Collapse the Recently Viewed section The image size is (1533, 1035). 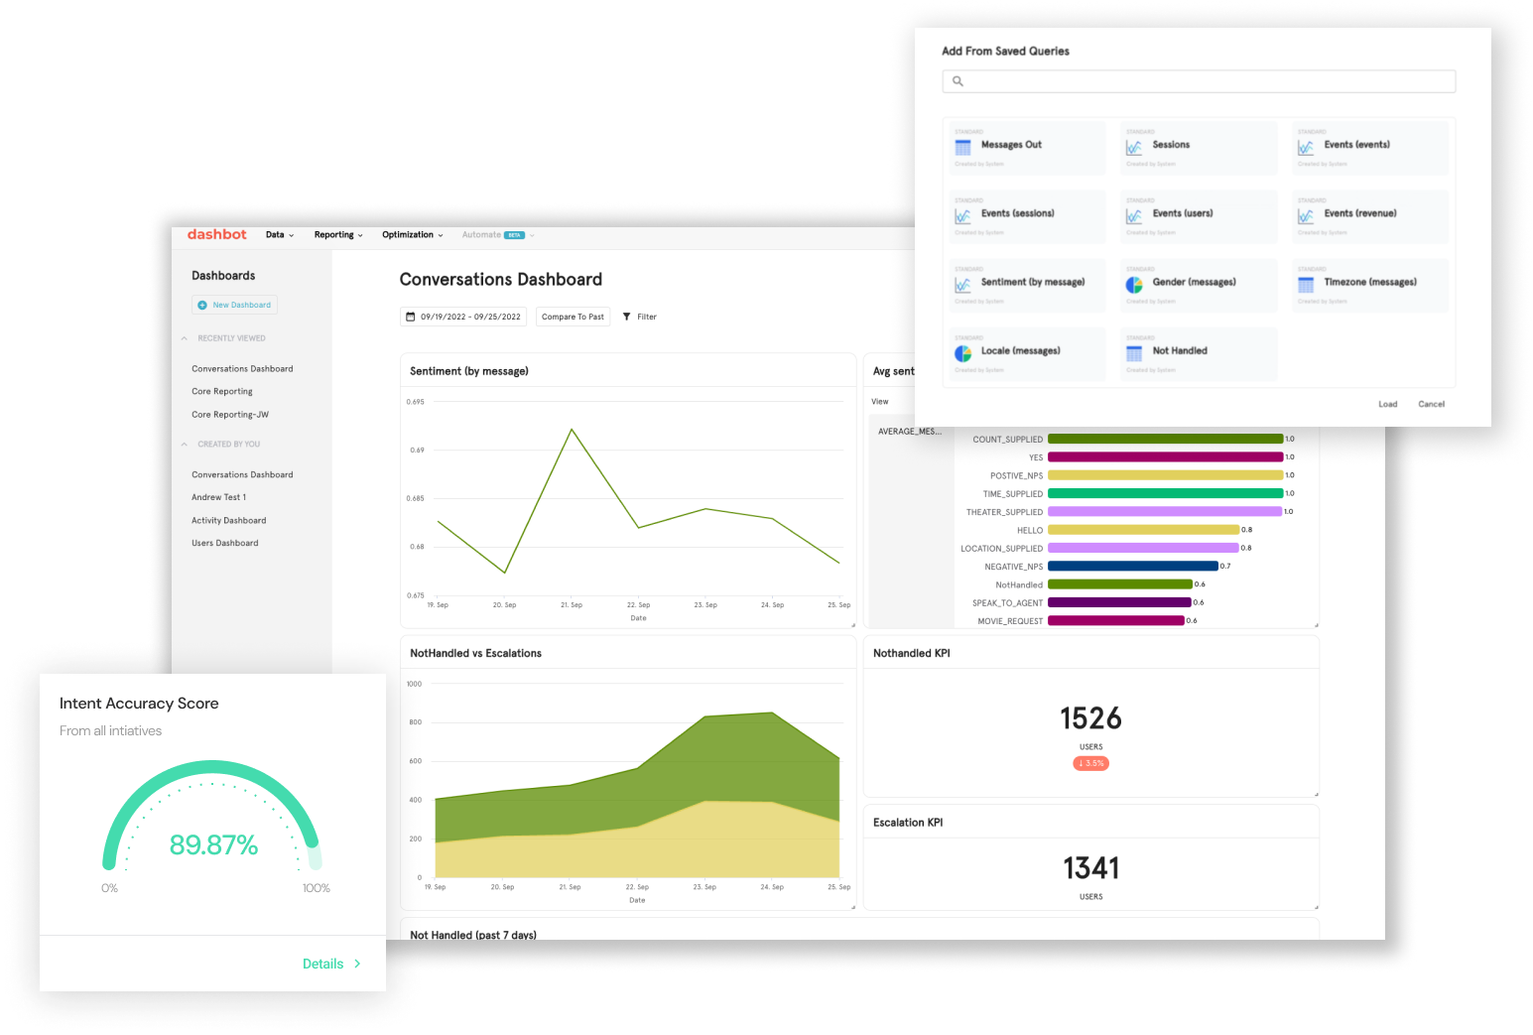tap(185, 338)
